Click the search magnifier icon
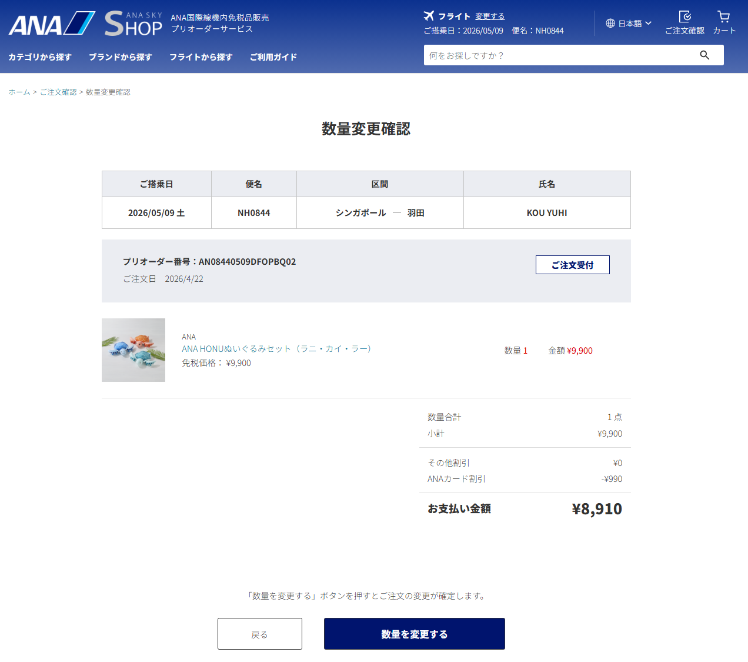Screen dimensions: 748x662 (704, 55)
